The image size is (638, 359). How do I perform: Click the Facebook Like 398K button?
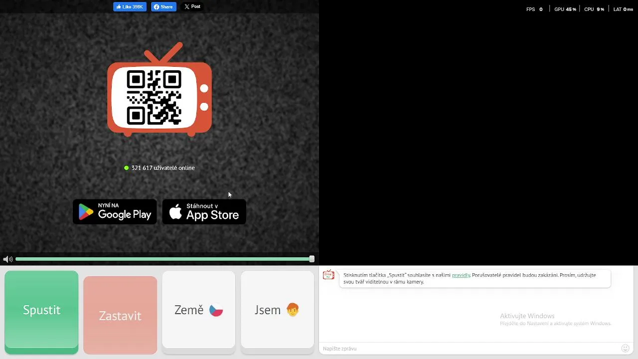click(x=130, y=7)
